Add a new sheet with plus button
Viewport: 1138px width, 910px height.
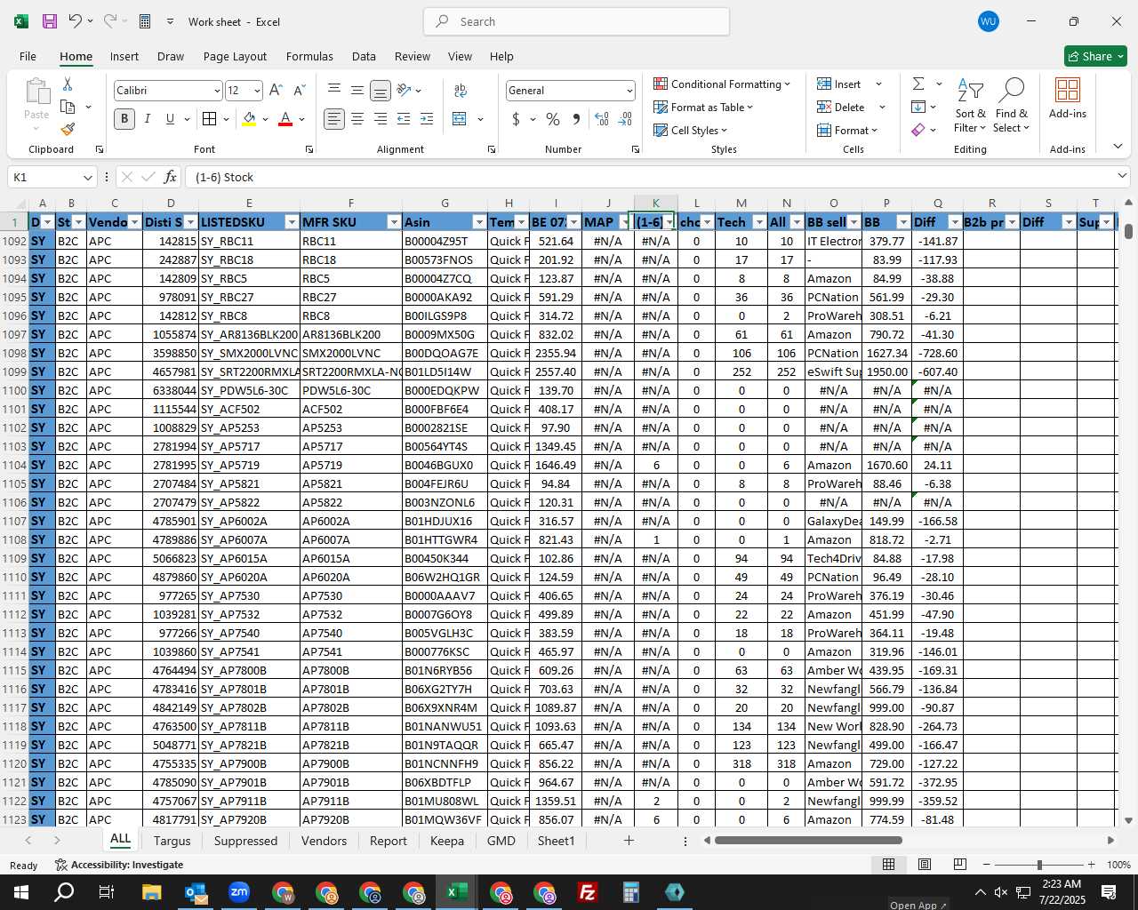coord(629,841)
